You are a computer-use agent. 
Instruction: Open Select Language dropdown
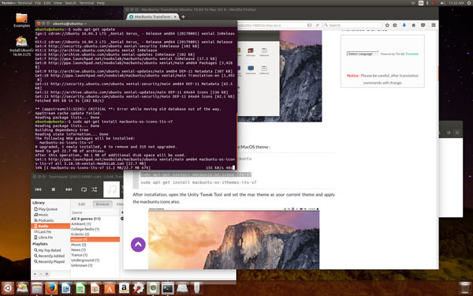pos(363,54)
